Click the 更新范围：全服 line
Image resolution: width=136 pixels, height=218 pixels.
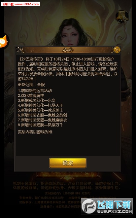pyautogui.click(x=31, y=85)
